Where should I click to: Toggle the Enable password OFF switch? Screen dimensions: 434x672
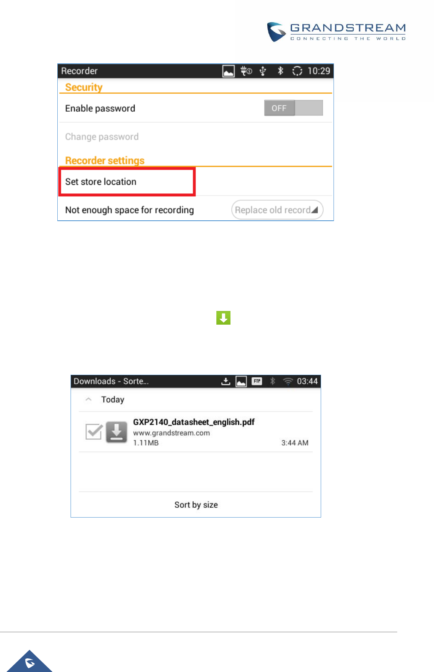(293, 108)
